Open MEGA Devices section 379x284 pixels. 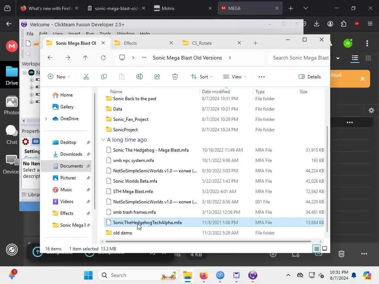pyautogui.click(x=11, y=164)
